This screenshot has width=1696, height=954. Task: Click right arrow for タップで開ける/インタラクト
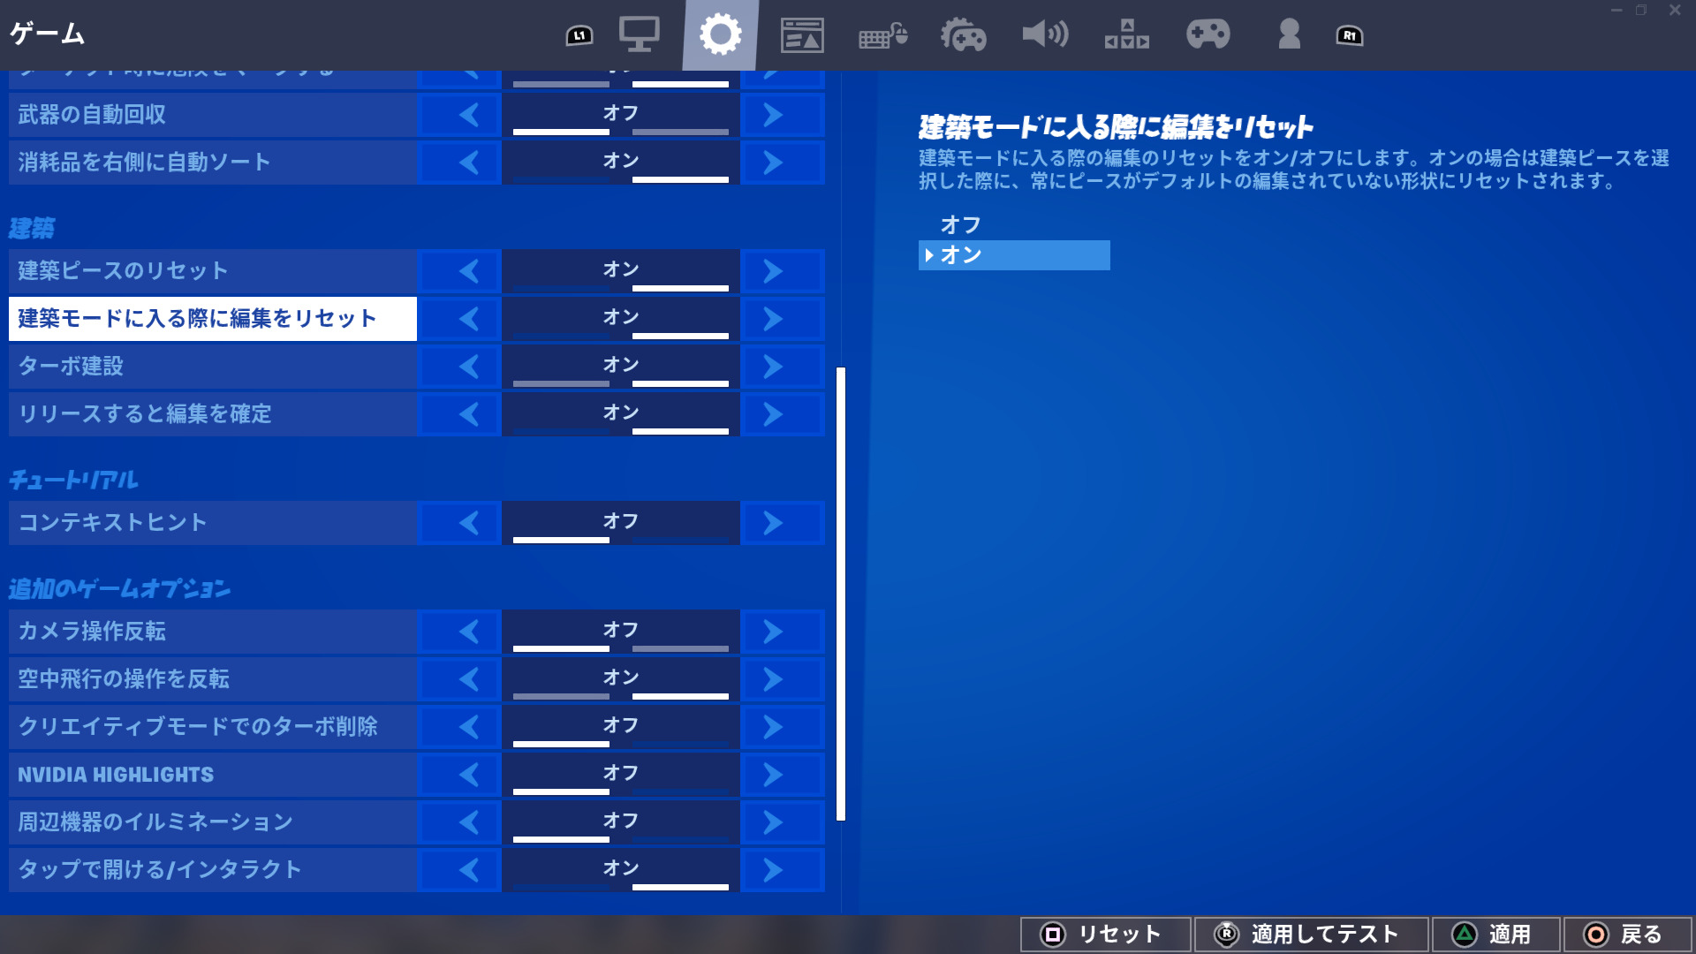click(x=782, y=870)
